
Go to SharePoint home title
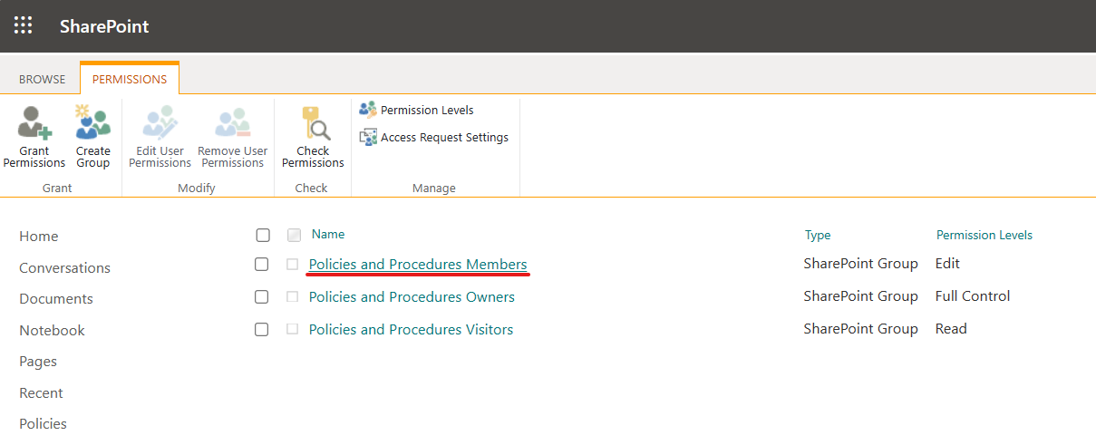tap(104, 26)
